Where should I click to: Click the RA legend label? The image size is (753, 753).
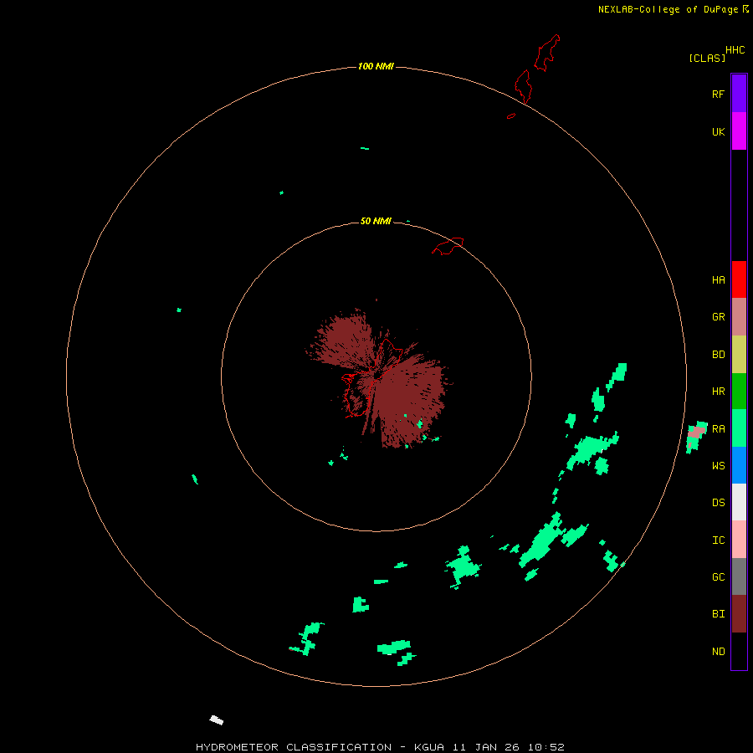tap(718, 429)
